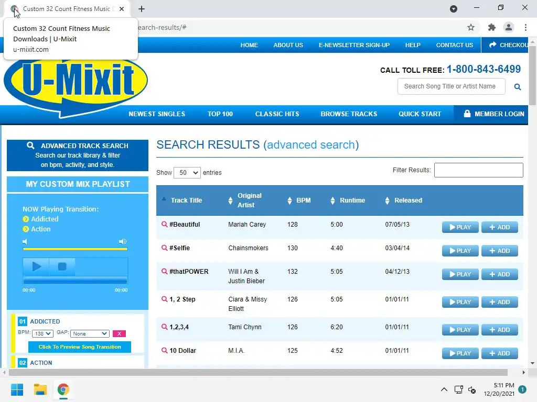537x402 pixels.
Task: Click magnifier icon beside #thatPOWER track
Action: (164, 272)
